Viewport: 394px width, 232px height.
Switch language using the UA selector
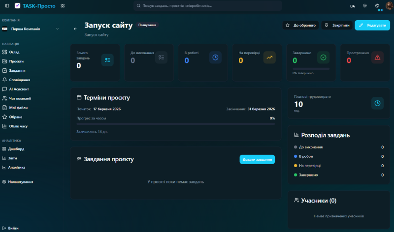(352, 6)
